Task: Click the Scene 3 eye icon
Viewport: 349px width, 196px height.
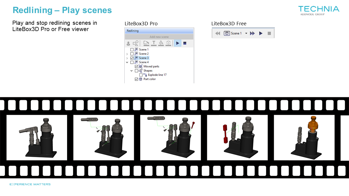Action: 136,58
